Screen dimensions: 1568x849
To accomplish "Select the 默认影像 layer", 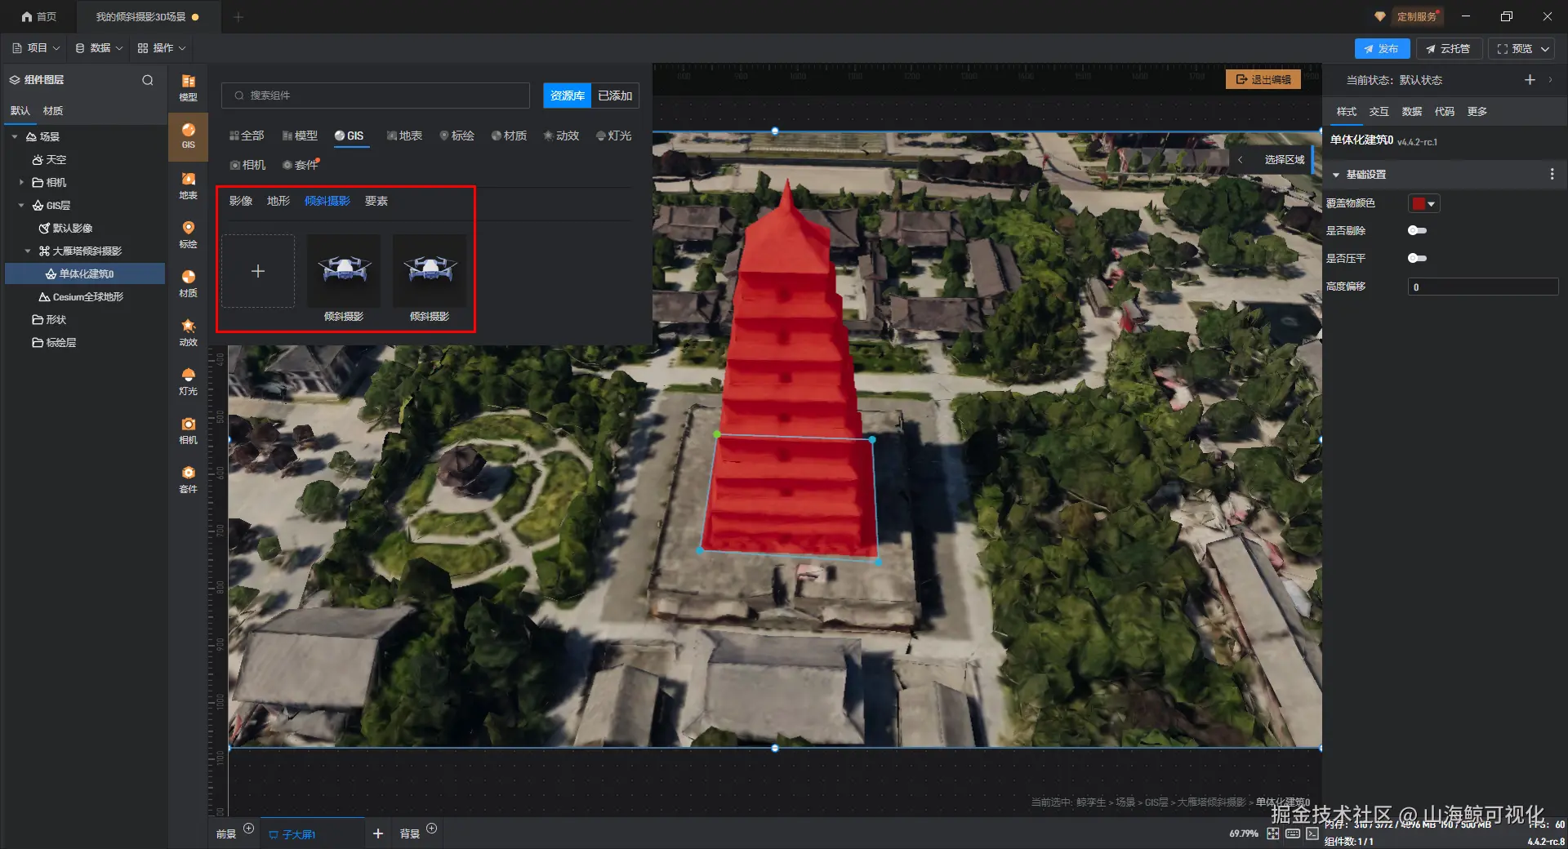I will click(x=85, y=228).
